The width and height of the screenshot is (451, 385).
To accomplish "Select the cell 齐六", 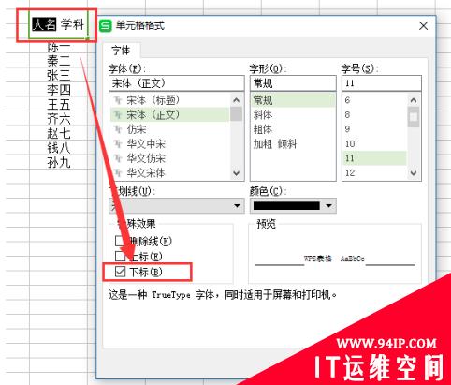I will pos(59,119).
